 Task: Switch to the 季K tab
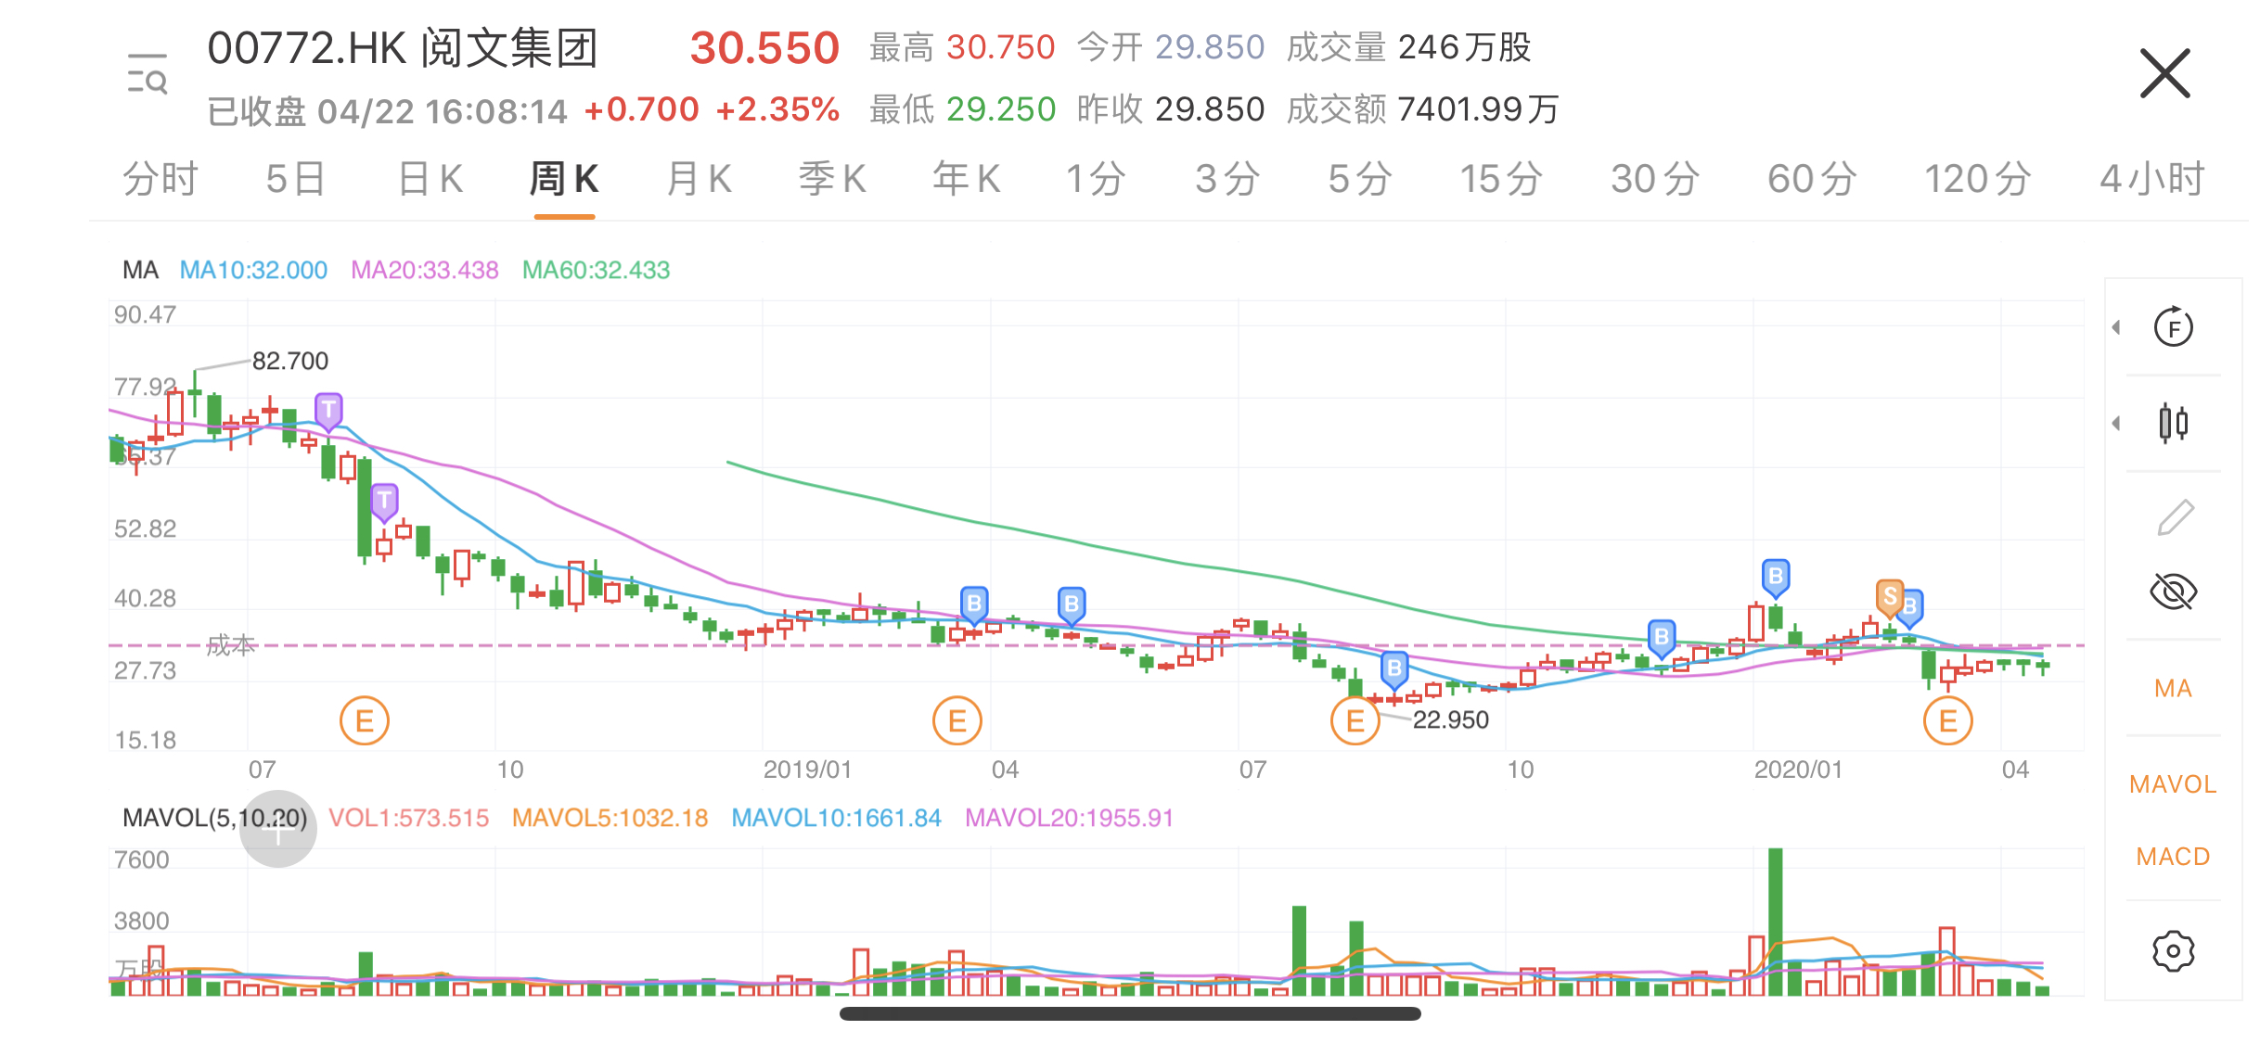(x=832, y=179)
